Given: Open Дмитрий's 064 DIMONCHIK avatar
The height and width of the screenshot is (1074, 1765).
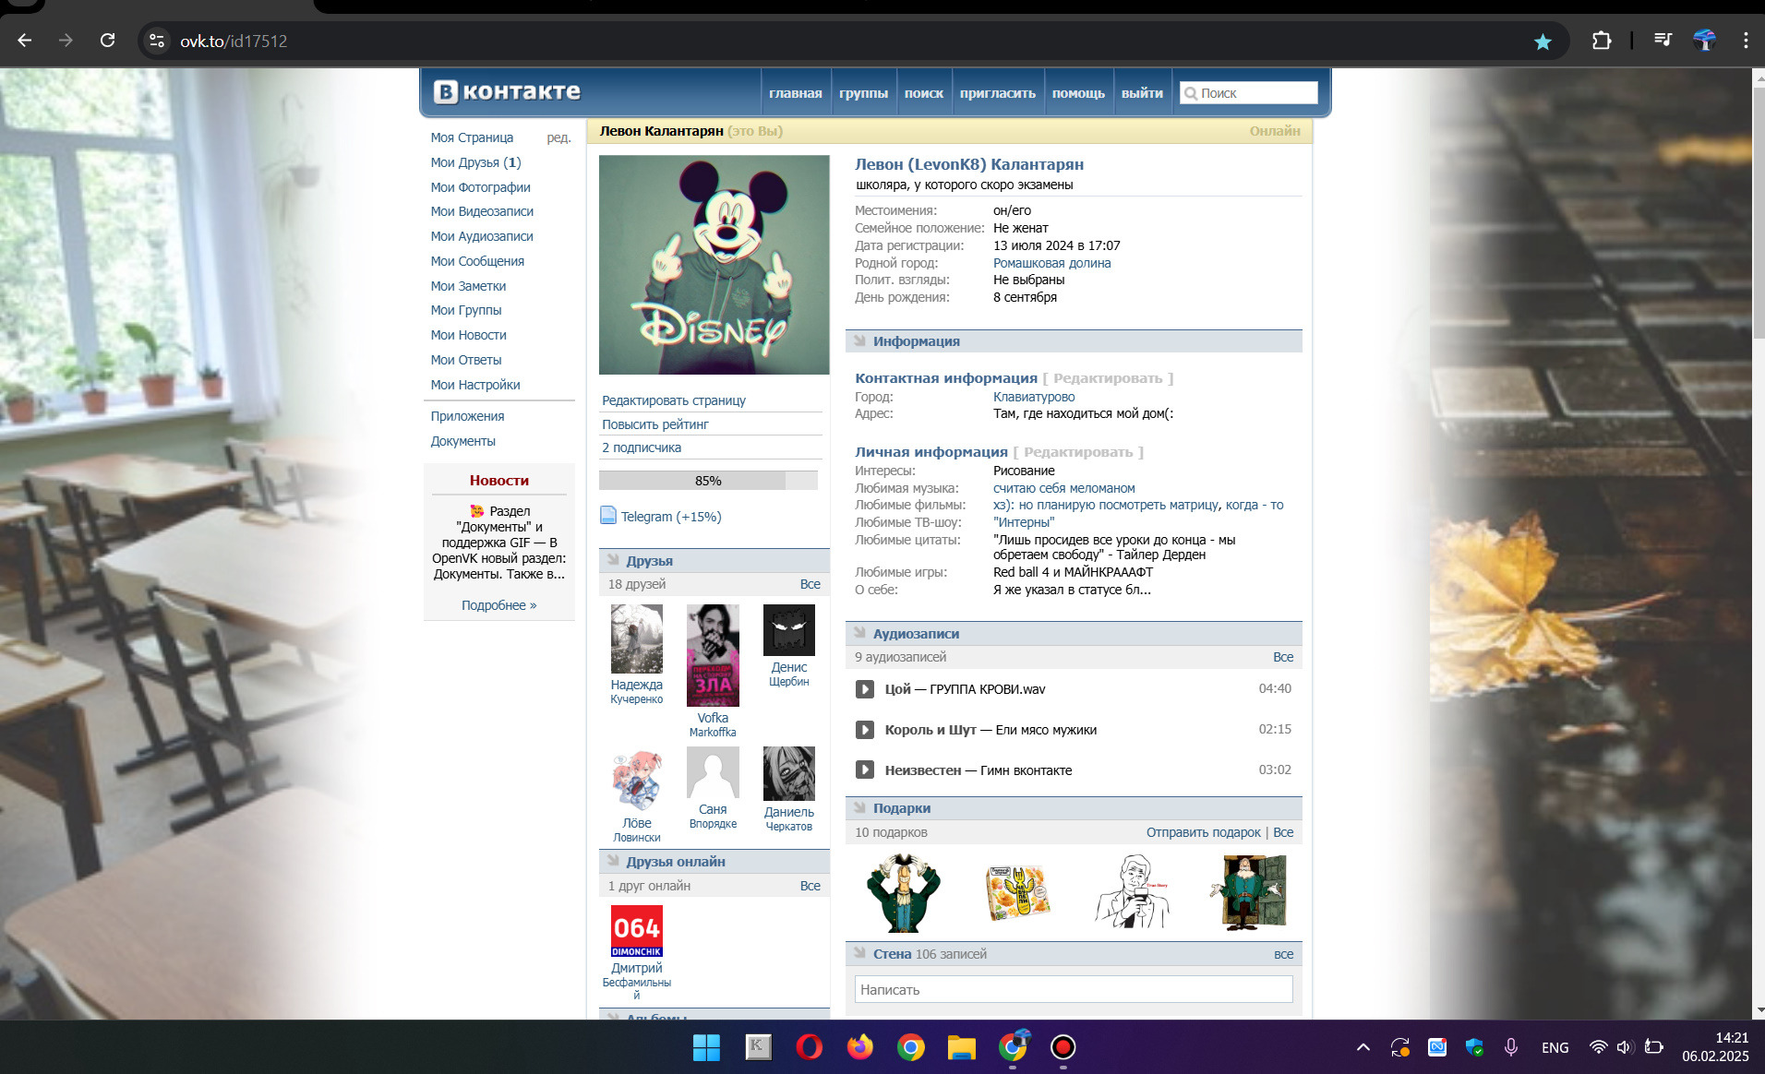Looking at the screenshot, I should (636, 931).
